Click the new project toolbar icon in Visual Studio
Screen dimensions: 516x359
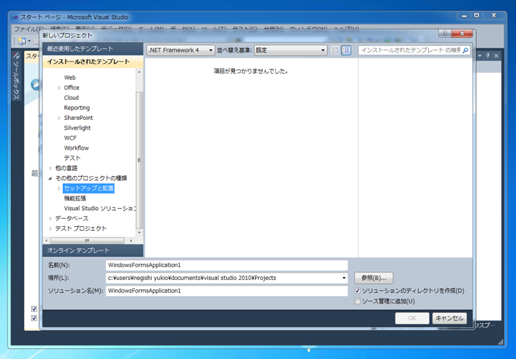click(x=22, y=41)
